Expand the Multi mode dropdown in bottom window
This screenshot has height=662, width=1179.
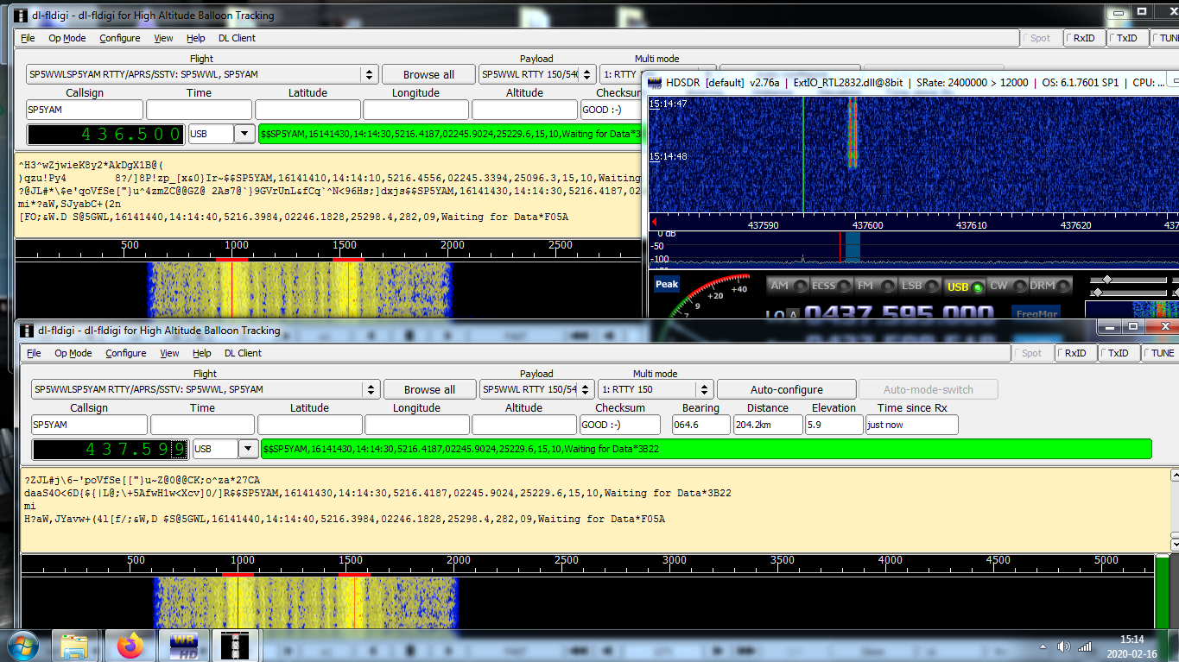(x=705, y=389)
